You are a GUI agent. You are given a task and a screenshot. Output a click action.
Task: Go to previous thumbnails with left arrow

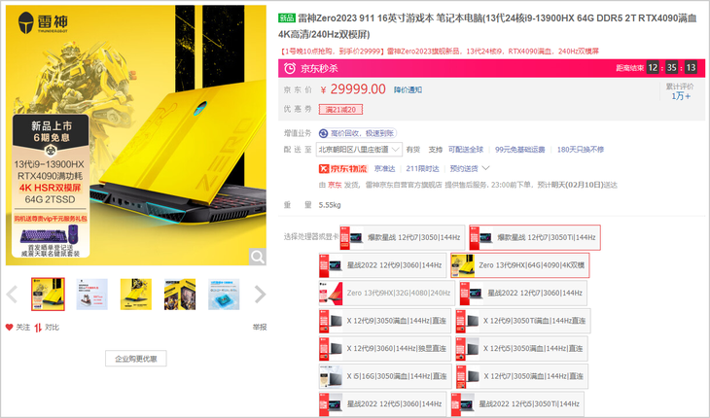(12, 294)
